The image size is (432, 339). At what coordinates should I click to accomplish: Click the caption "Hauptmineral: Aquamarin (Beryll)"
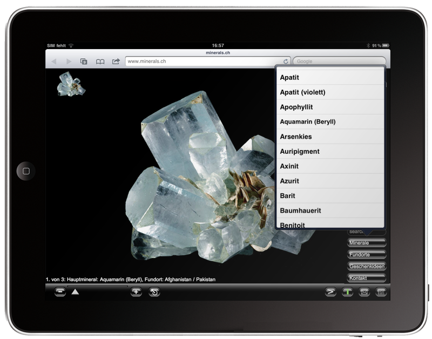[x=105, y=280]
